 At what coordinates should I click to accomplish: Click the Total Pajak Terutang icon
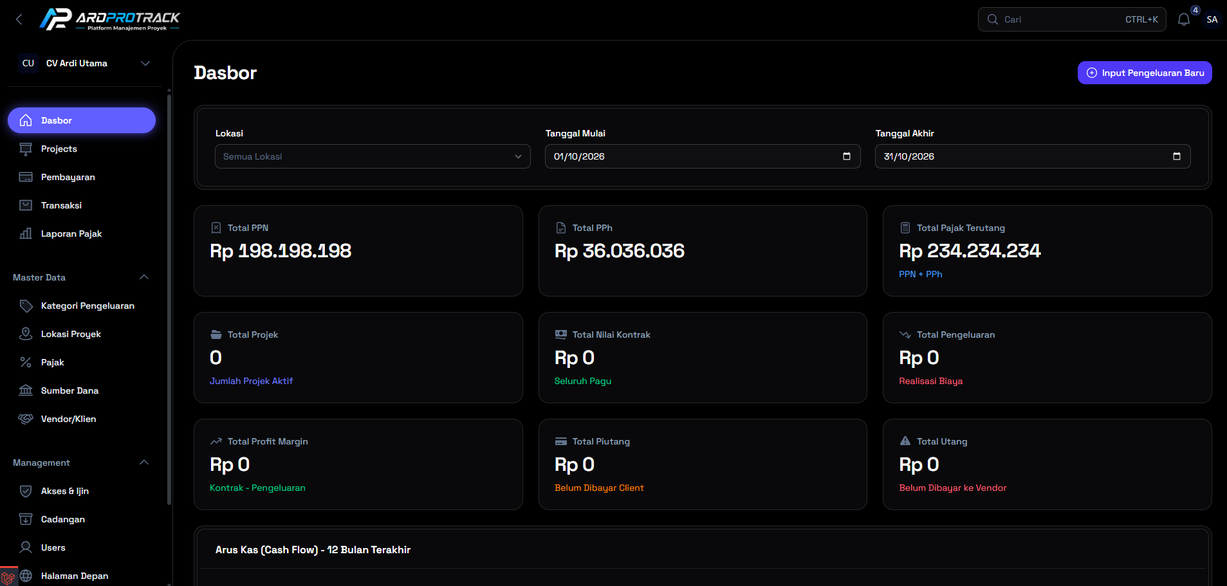[905, 228]
